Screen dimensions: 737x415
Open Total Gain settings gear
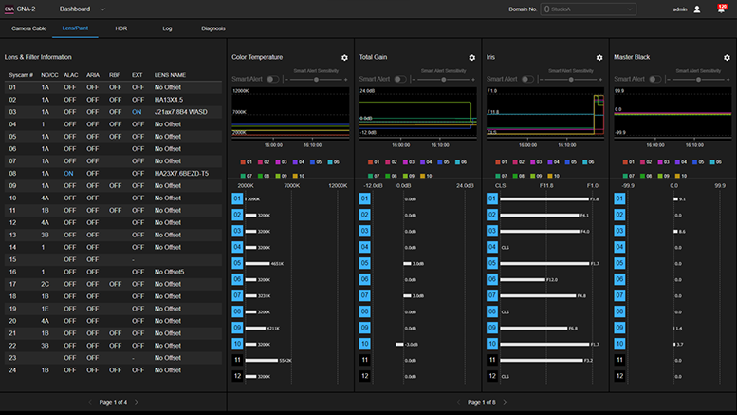pos(471,58)
